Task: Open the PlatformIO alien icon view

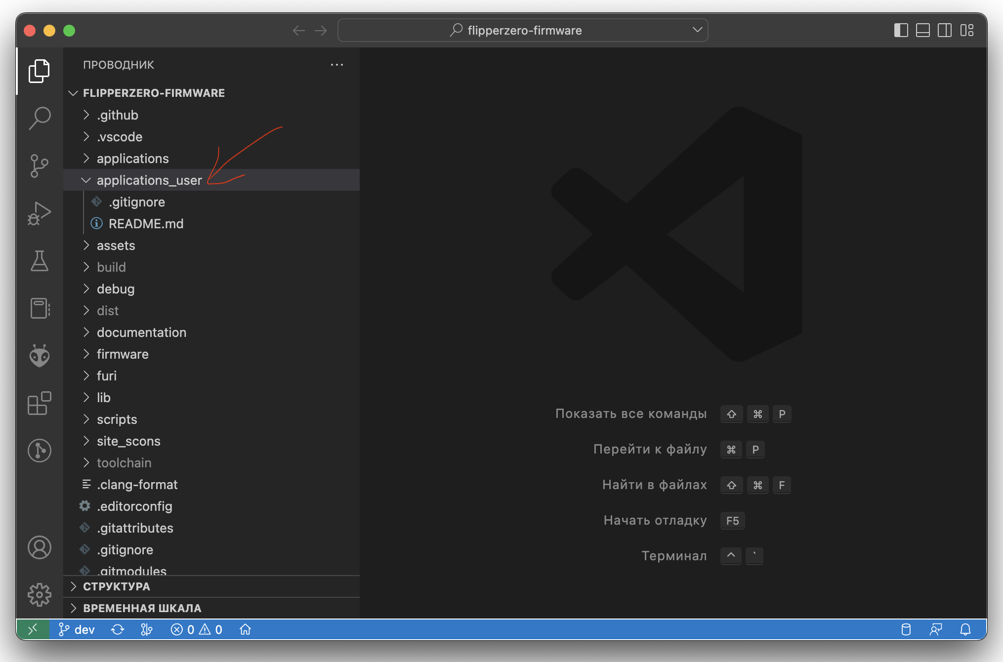Action: pyautogui.click(x=40, y=356)
